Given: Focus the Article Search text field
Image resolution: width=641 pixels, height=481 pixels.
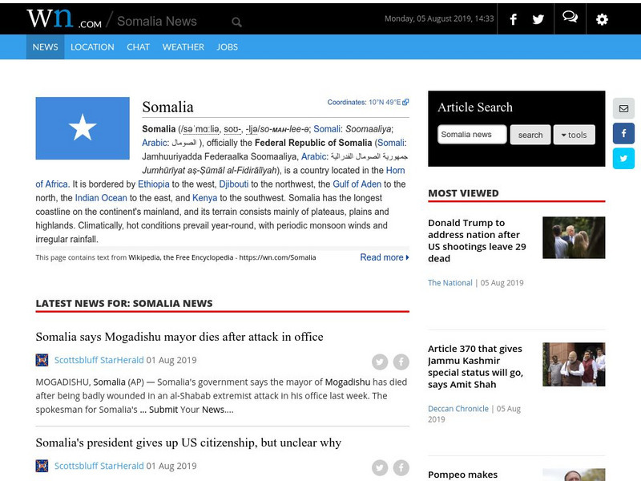Looking at the screenshot, I should [x=472, y=135].
